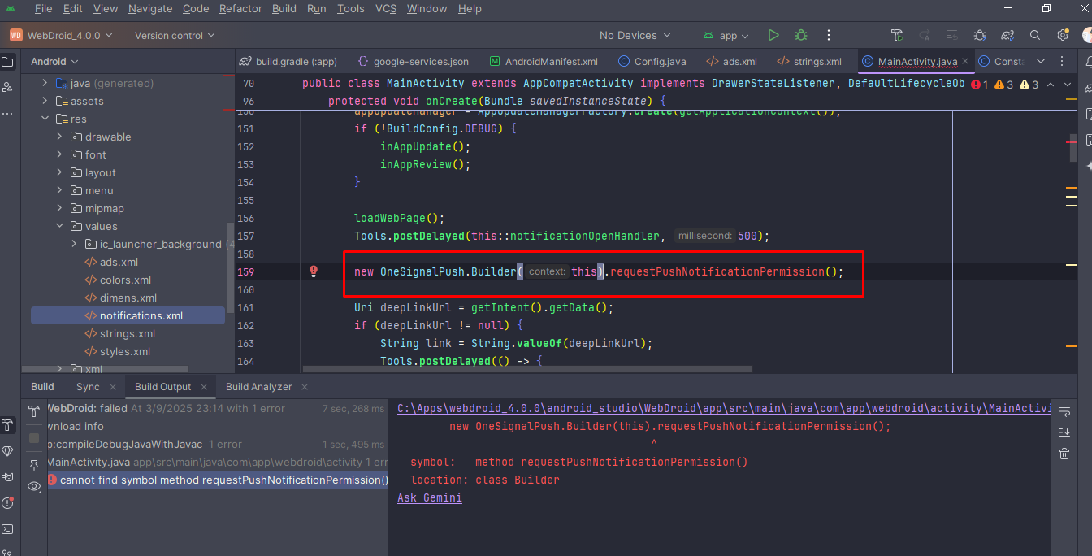Image resolution: width=1092 pixels, height=556 pixels.
Task: Click the Ask Gemini link
Action: pyautogui.click(x=430, y=497)
